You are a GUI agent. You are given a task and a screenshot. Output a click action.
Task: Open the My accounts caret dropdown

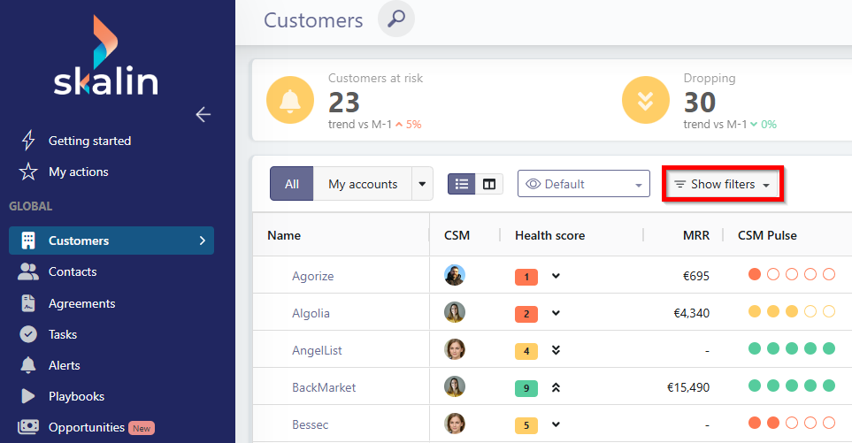coord(422,184)
